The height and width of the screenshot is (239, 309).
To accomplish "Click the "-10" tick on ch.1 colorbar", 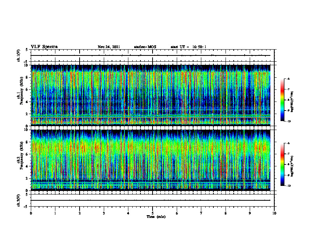I will point(289,121).
